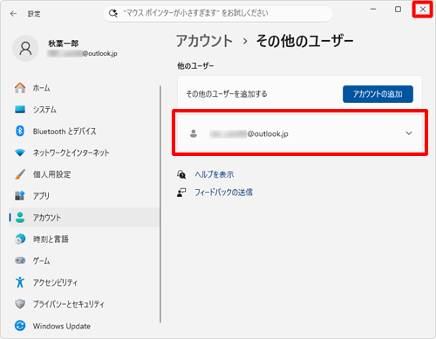Open the 時刻と言語 globe clock icon
This screenshot has height=339, width=436.
coord(20,239)
